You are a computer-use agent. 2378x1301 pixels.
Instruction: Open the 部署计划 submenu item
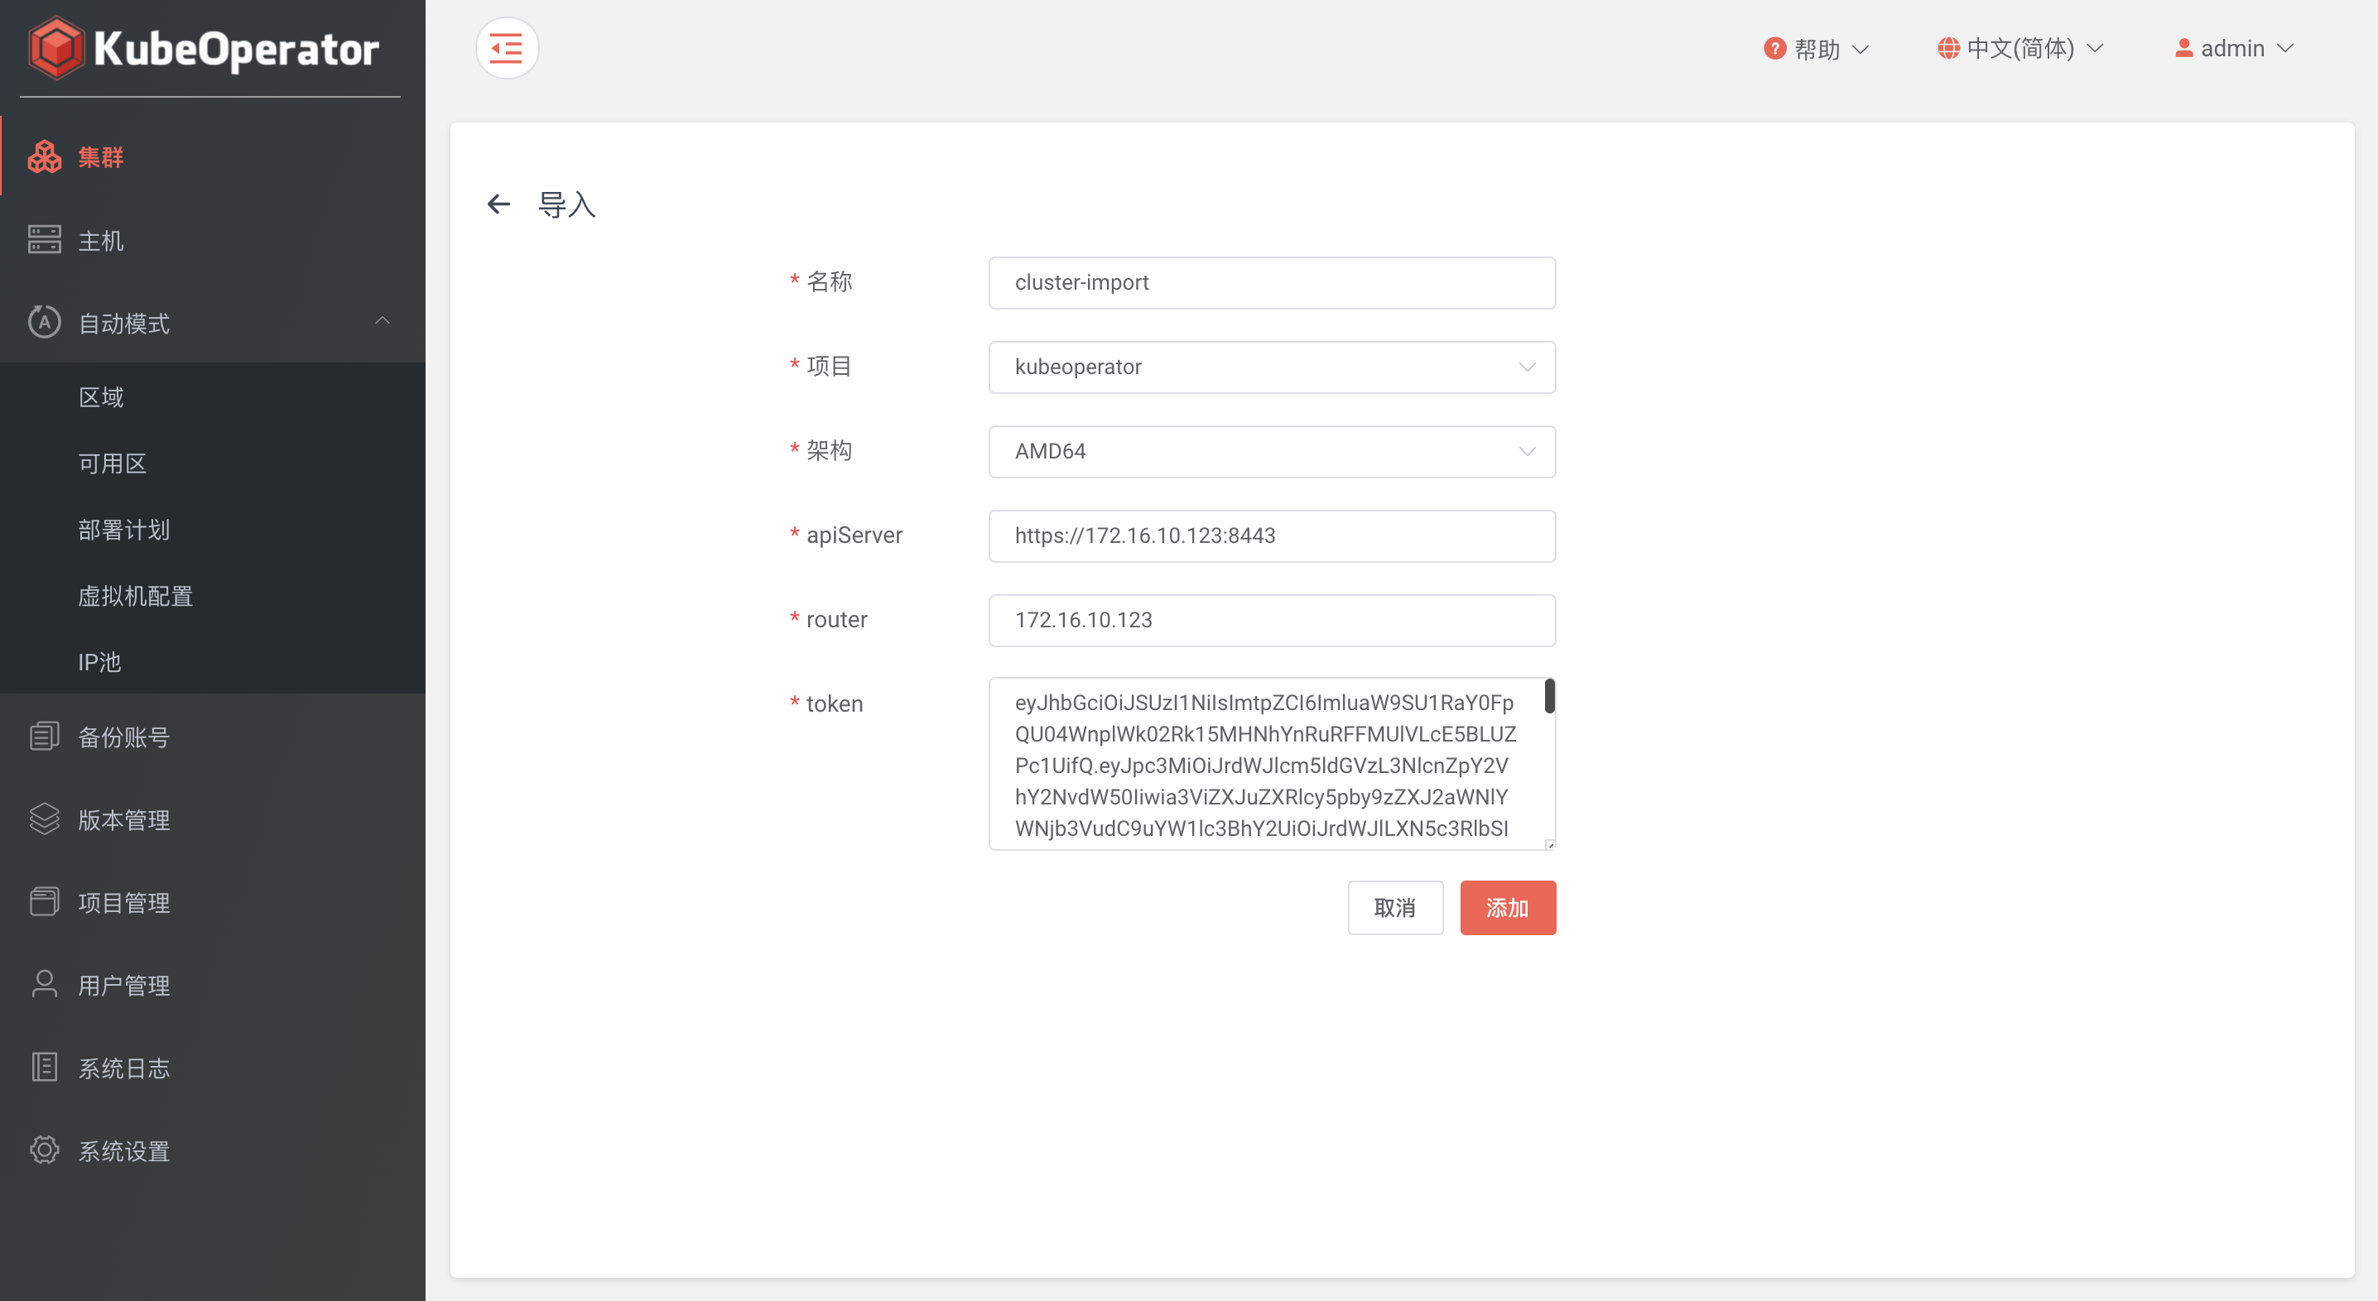(212, 530)
